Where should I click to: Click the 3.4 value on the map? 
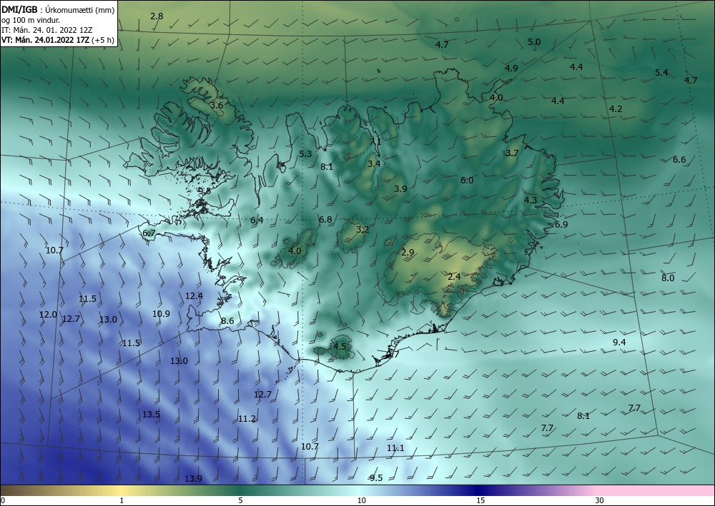coord(374,164)
